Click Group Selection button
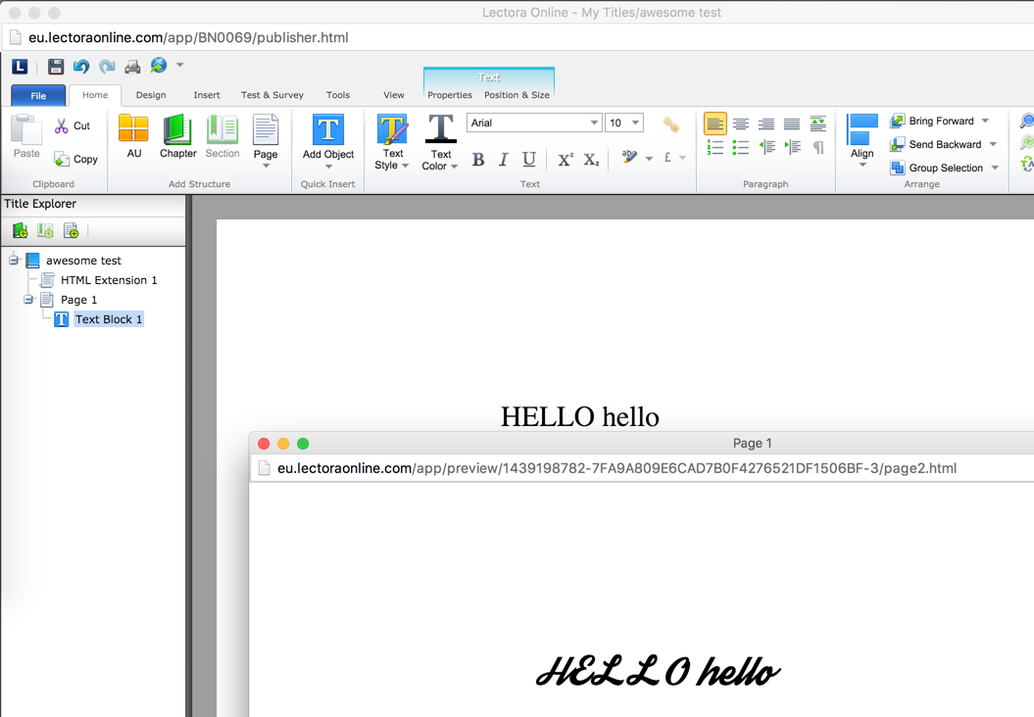1034x717 pixels. (936, 168)
